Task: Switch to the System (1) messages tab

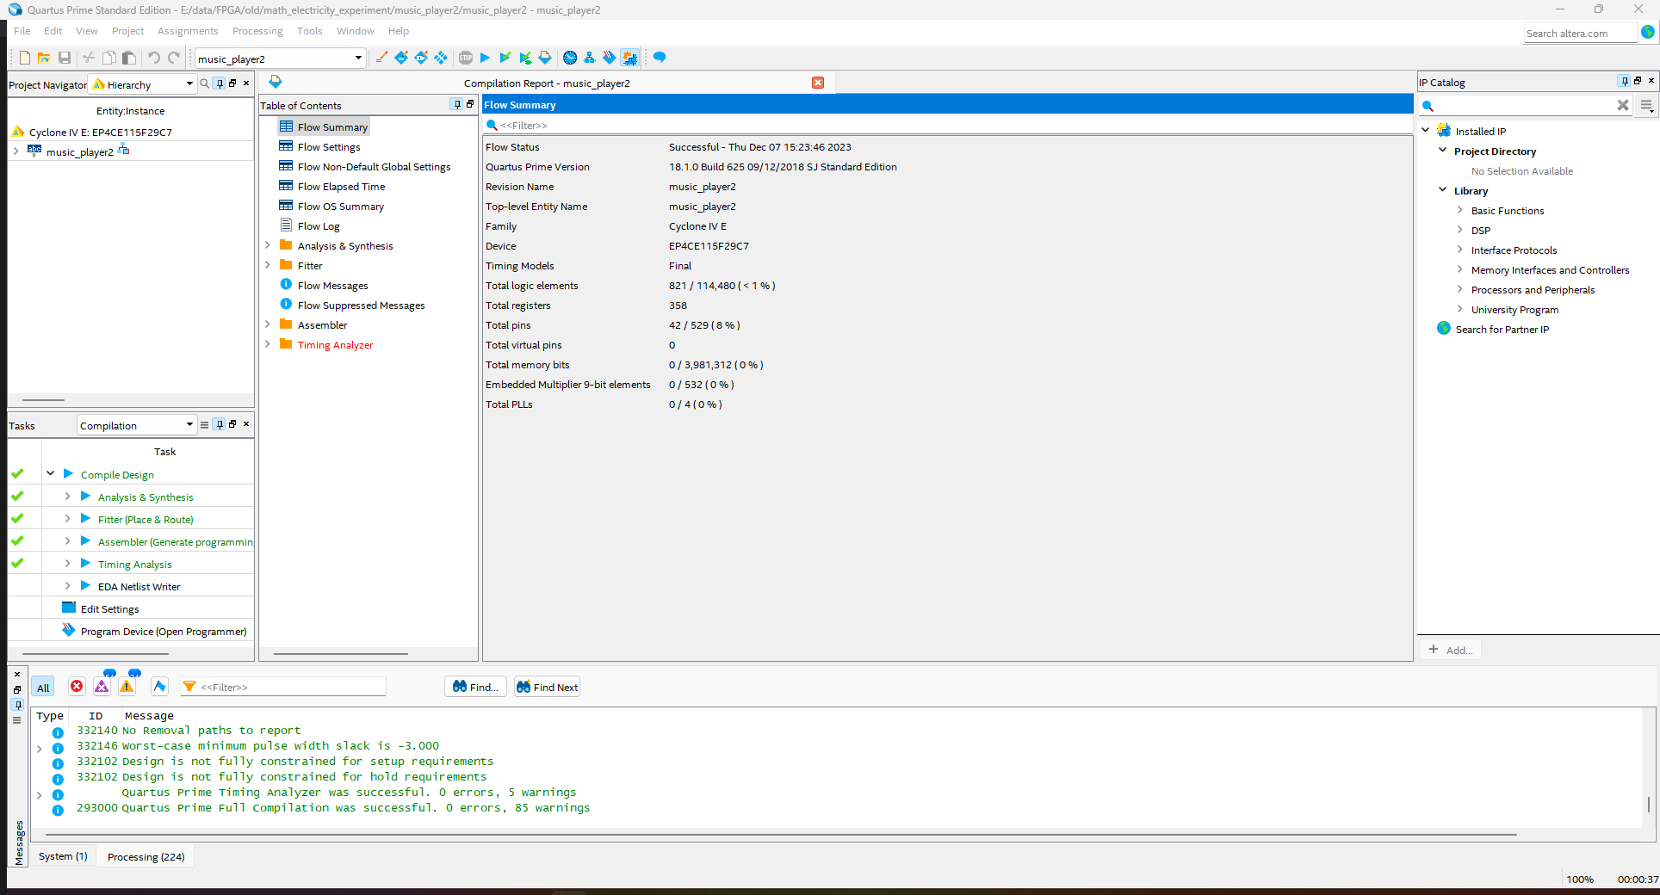Action: click(x=63, y=856)
